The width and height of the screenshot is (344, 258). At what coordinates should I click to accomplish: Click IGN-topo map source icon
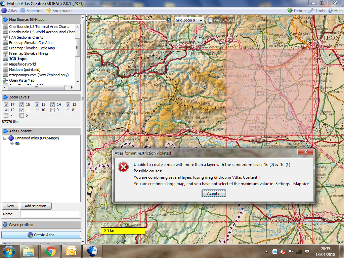(x=5, y=59)
